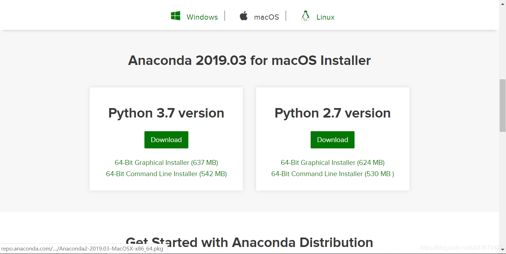Screen dimensions: 506x254
Task: Open 64-Bit Command Line Installer (542 MB) link
Action: (x=166, y=174)
